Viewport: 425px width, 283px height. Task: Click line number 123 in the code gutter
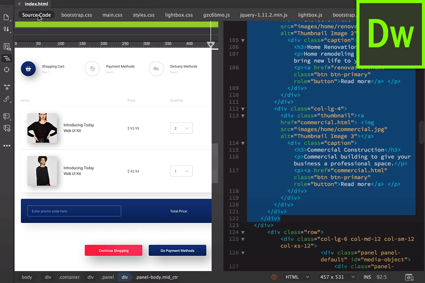tap(234, 226)
